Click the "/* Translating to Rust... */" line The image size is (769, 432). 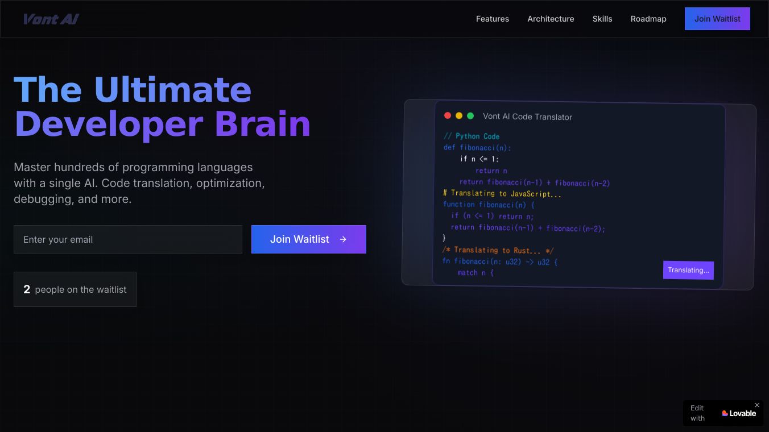point(498,250)
